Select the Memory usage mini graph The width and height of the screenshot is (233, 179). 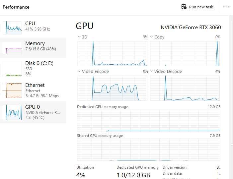[x=12, y=48]
